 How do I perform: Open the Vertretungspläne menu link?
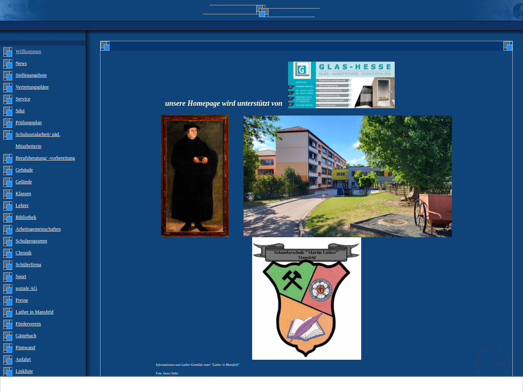[x=32, y=87]
